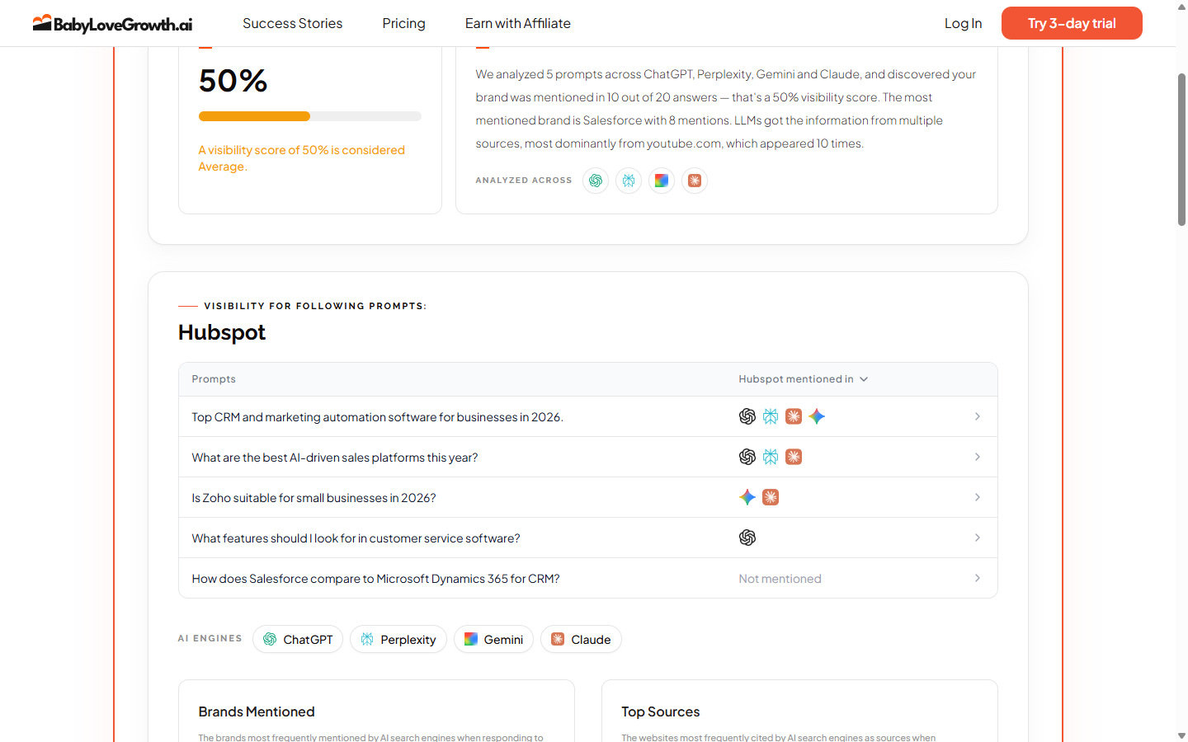
Task: Click 'Not mentioned' text in Salesforce row
Action: pyautogui.click(x=780, y=579)
